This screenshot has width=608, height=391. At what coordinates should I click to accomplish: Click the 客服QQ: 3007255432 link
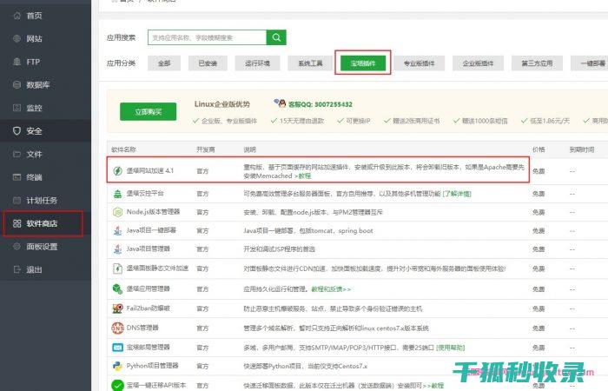point(321,104)
